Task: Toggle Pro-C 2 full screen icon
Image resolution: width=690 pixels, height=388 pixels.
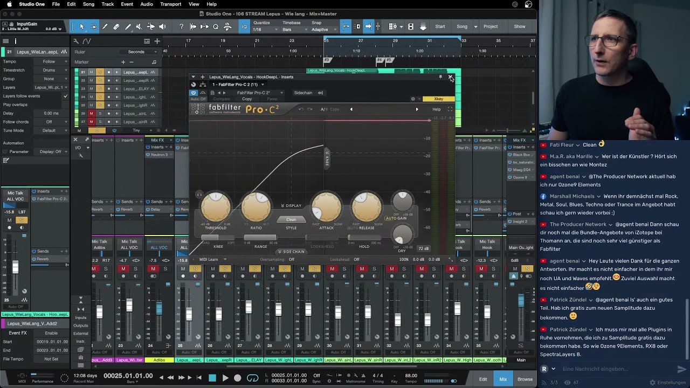Action: coord(450,109)
